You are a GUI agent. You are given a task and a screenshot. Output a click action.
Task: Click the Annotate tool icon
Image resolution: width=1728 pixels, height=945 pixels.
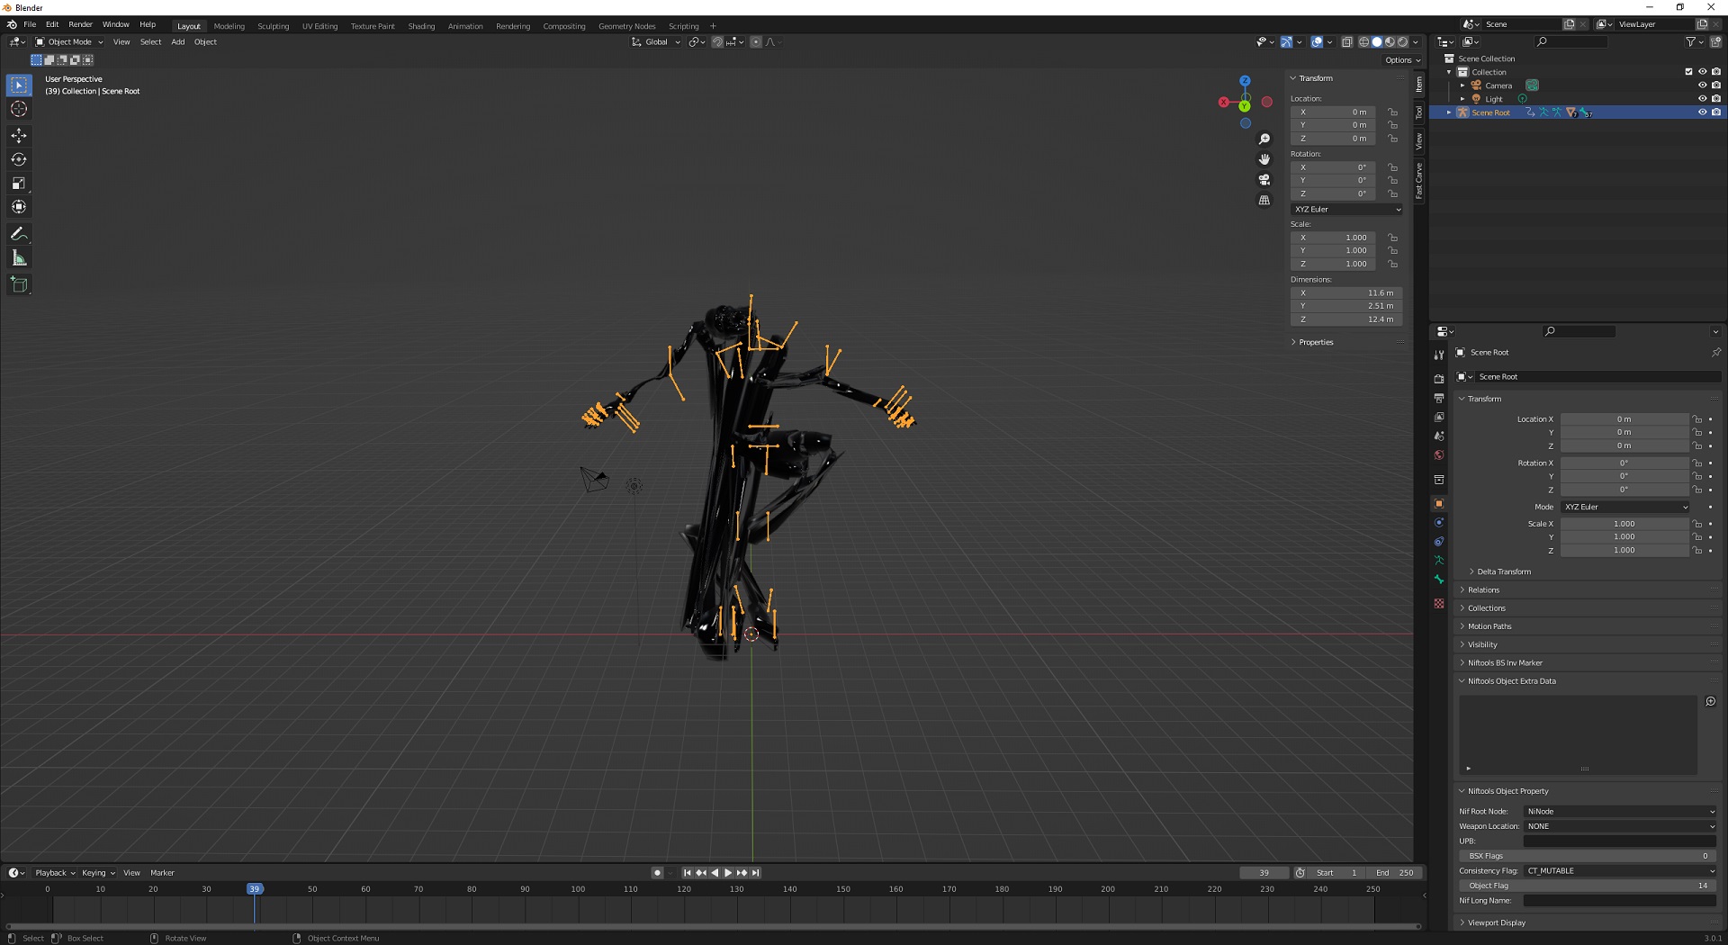pyautogui.click(x=18, y=234)
